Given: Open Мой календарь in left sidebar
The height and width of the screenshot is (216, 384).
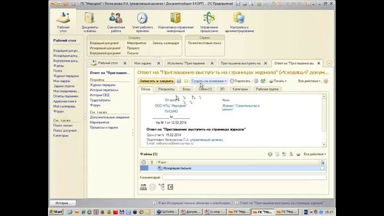Looking at the screenshot, I should [64, 106].
